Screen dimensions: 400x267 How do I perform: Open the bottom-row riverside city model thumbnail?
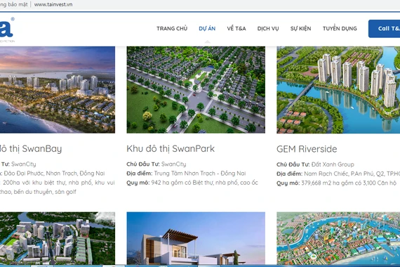58,238
